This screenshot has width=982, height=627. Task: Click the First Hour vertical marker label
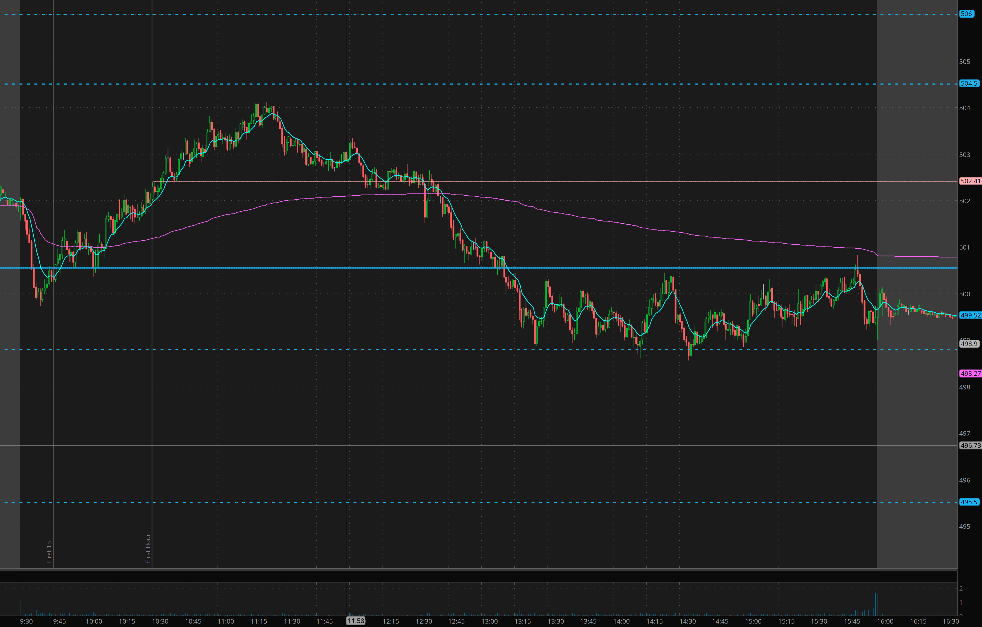148,548
